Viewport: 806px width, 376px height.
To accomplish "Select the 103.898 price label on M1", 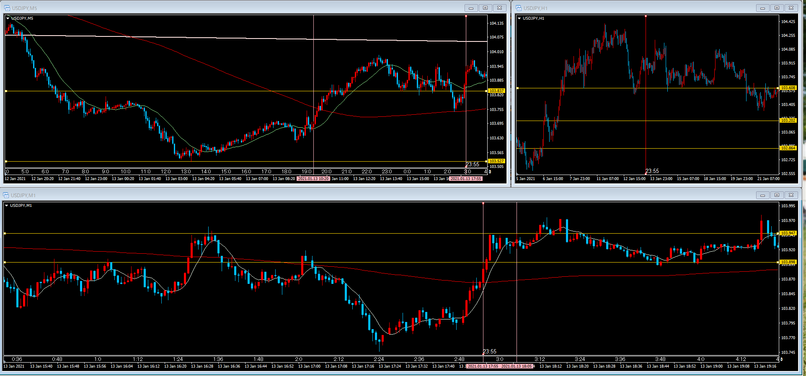I will click(788, 262).
